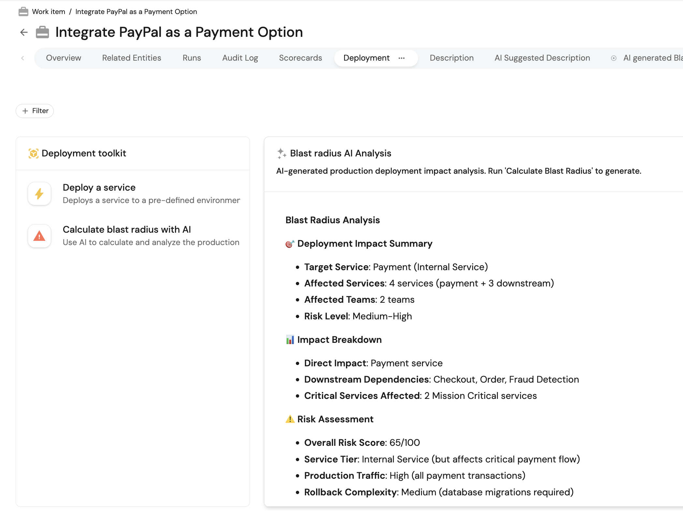Open the Deployment tab three-dot menu

(x=401, y=58)
